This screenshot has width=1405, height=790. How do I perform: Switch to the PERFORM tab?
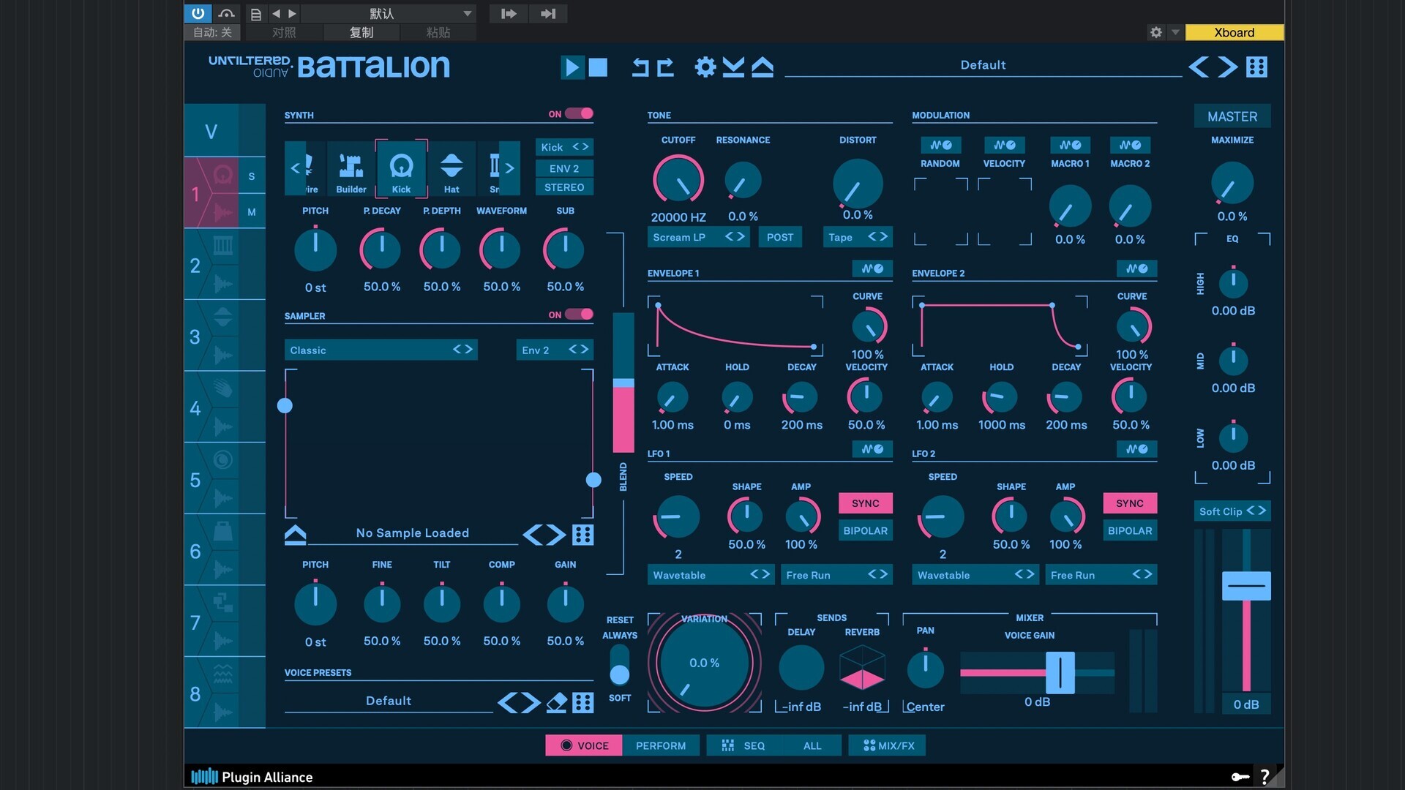click(661, 745)
